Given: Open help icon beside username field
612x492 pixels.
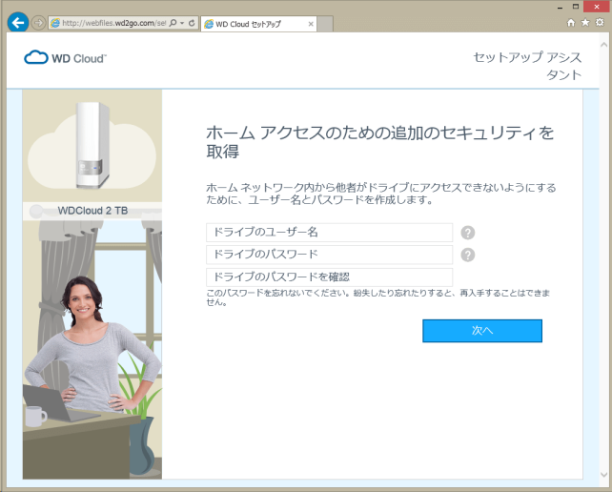Looking at the screenshot, I should click(468, 233).
